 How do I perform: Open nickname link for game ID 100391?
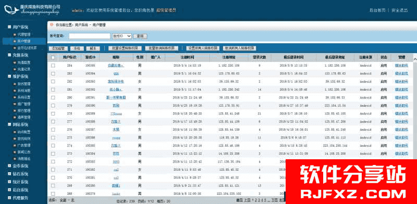pyautogui.click(x=116, y=97)
